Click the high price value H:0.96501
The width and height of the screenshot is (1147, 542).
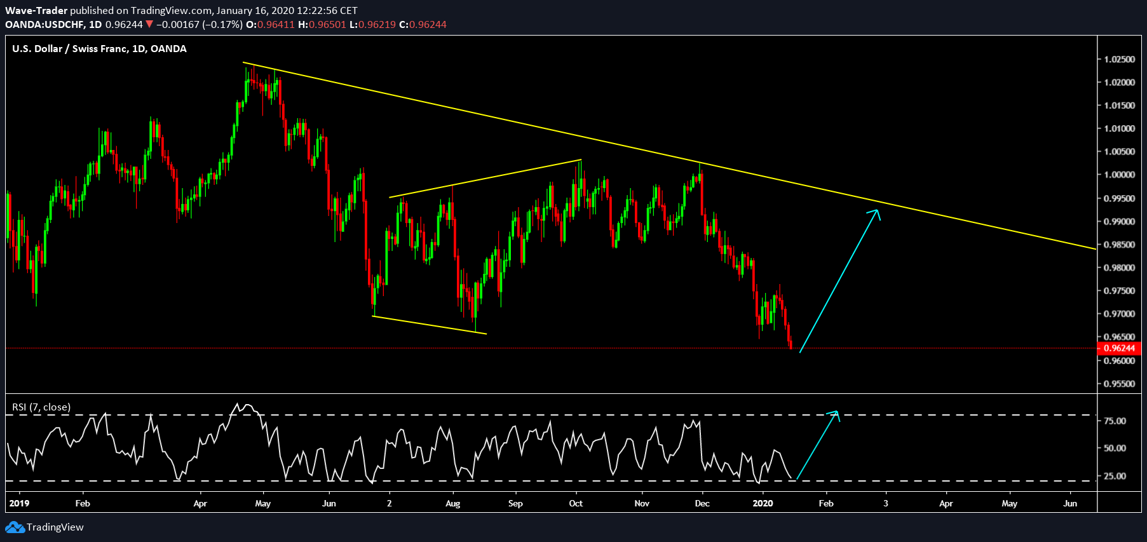coord(322,25)
